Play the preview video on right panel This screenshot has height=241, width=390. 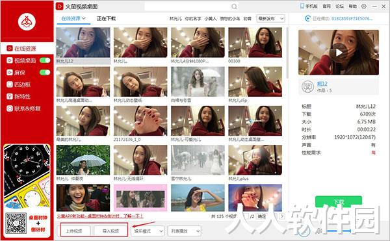(x=339, y=53)
